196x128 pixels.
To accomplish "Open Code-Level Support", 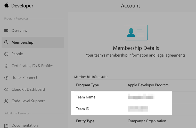I will [28, 101].
